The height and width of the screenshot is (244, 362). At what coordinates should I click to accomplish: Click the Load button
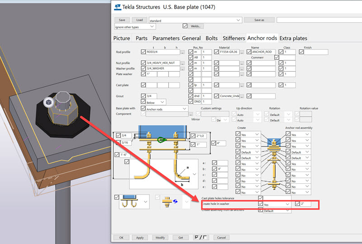coord(139,20)
